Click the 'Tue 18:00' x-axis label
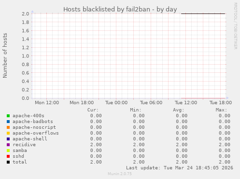240x179 pixels. coord(221,103)
